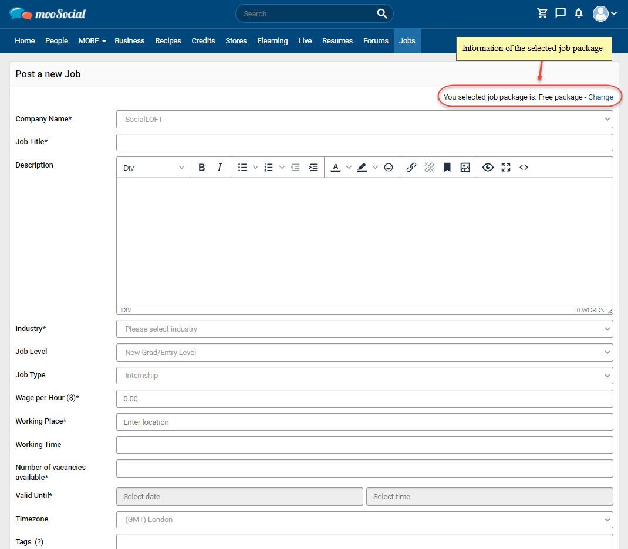Increase indent in the editor

coord(313,168)
